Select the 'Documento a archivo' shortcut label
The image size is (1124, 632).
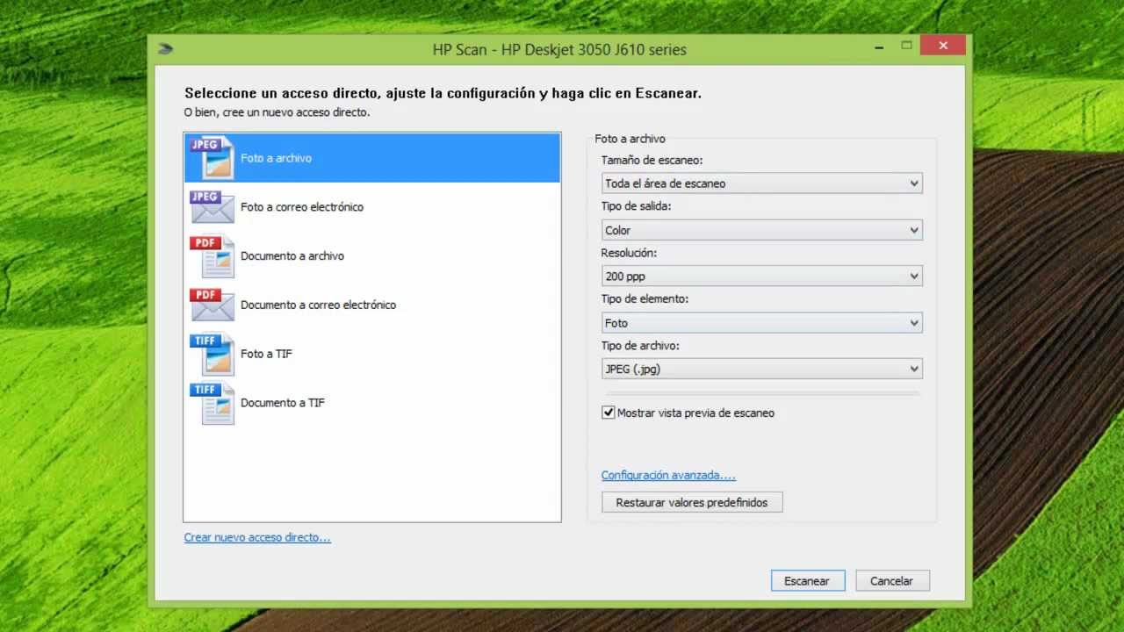[292, 256]
